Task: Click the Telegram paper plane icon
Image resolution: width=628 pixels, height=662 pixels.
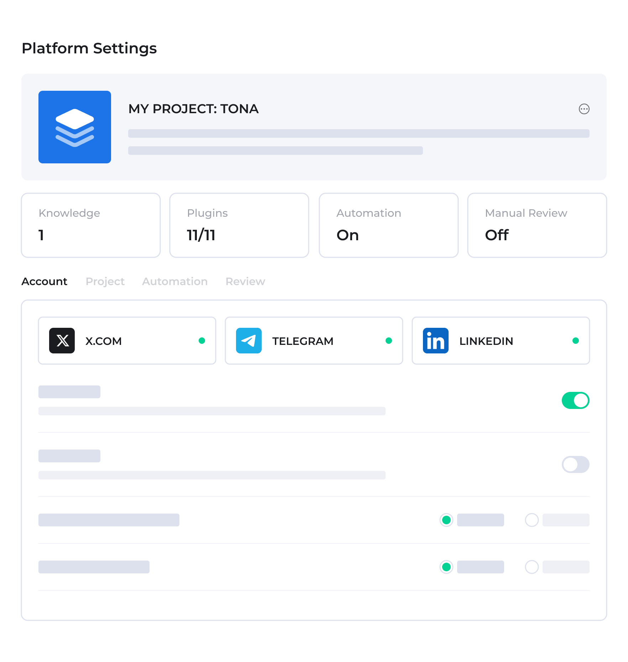Action: (249, 341)
